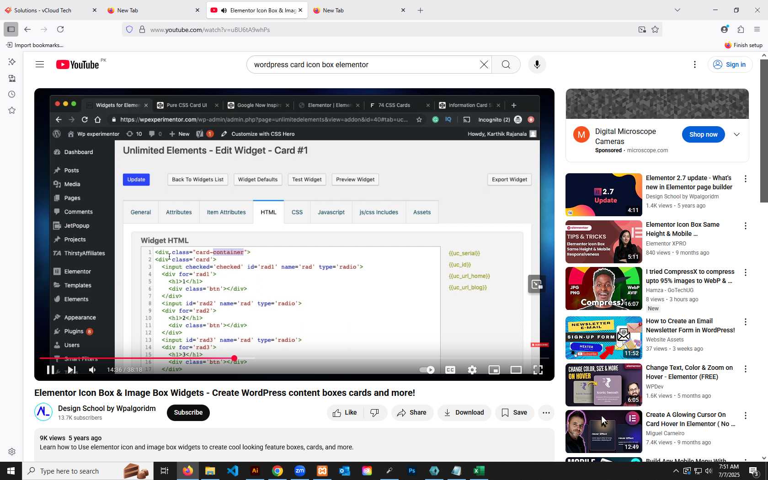Open Elementor 2.7 update video thumbnail
Viewport: 768px width, 480px height.
(604, 195)
